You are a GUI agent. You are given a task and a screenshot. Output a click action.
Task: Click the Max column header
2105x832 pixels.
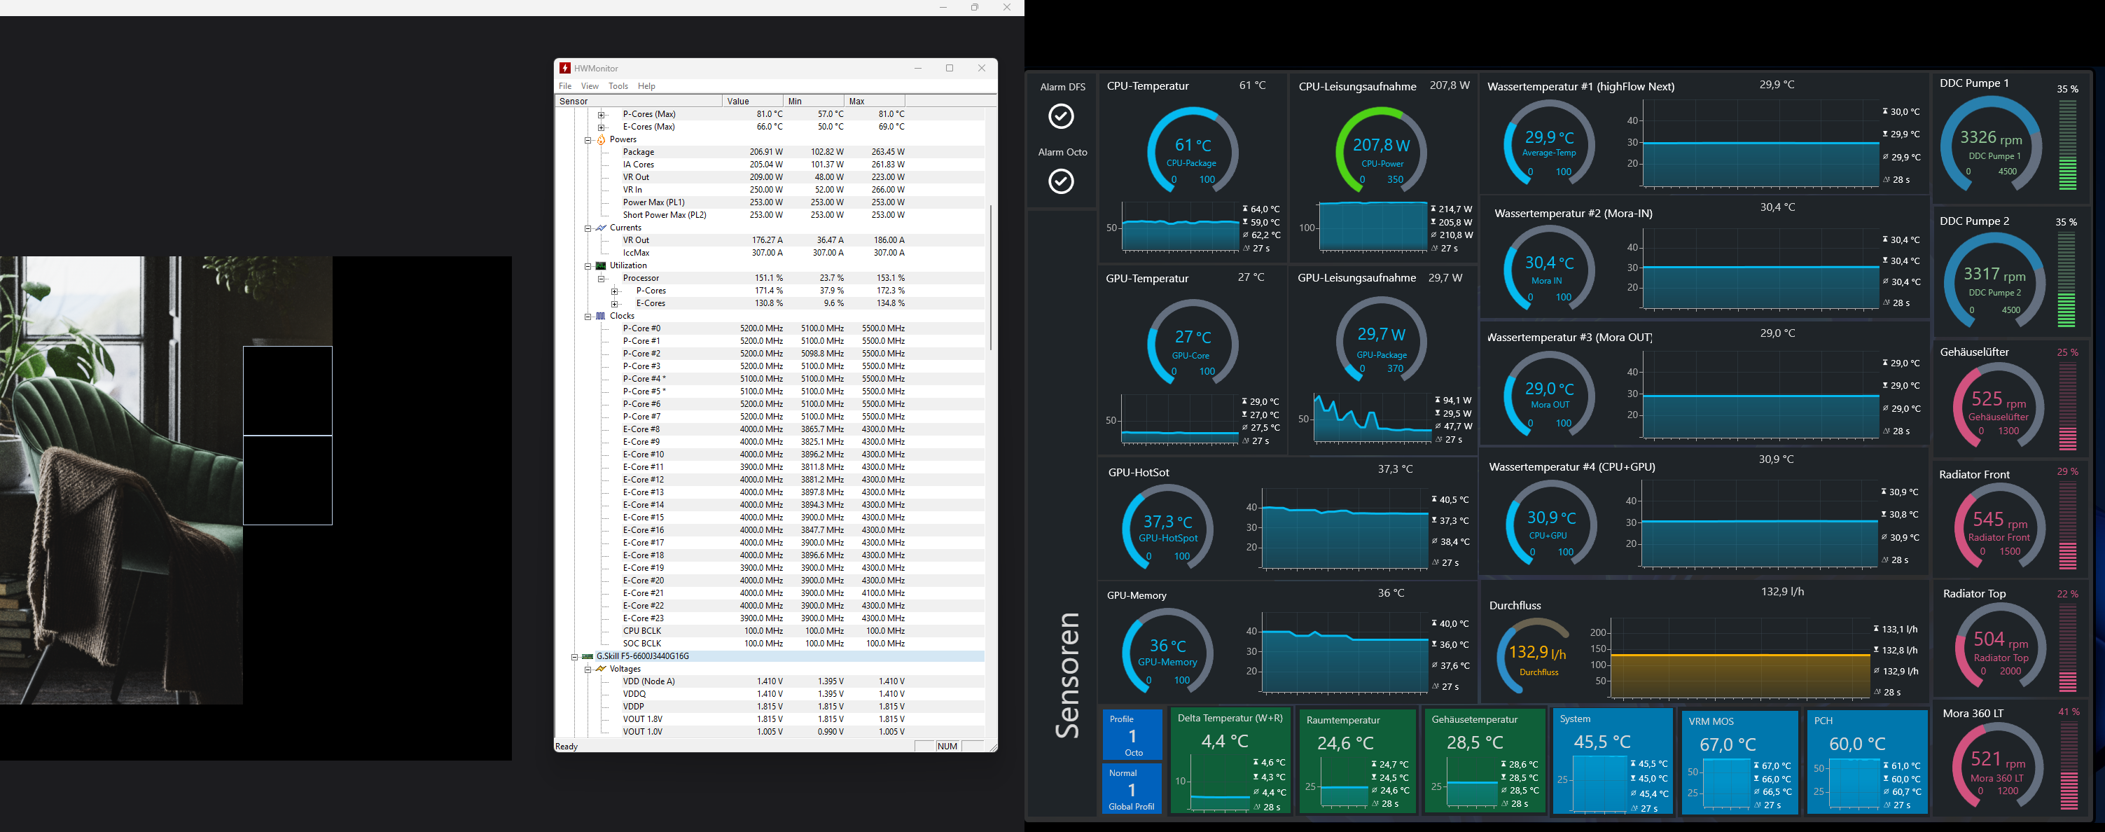point(875,102)
